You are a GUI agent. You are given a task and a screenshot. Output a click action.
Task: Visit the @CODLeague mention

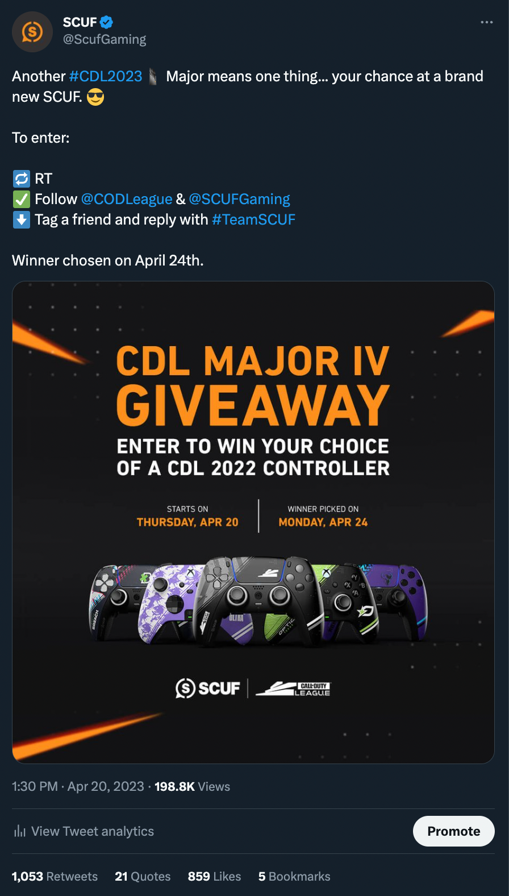127,199
